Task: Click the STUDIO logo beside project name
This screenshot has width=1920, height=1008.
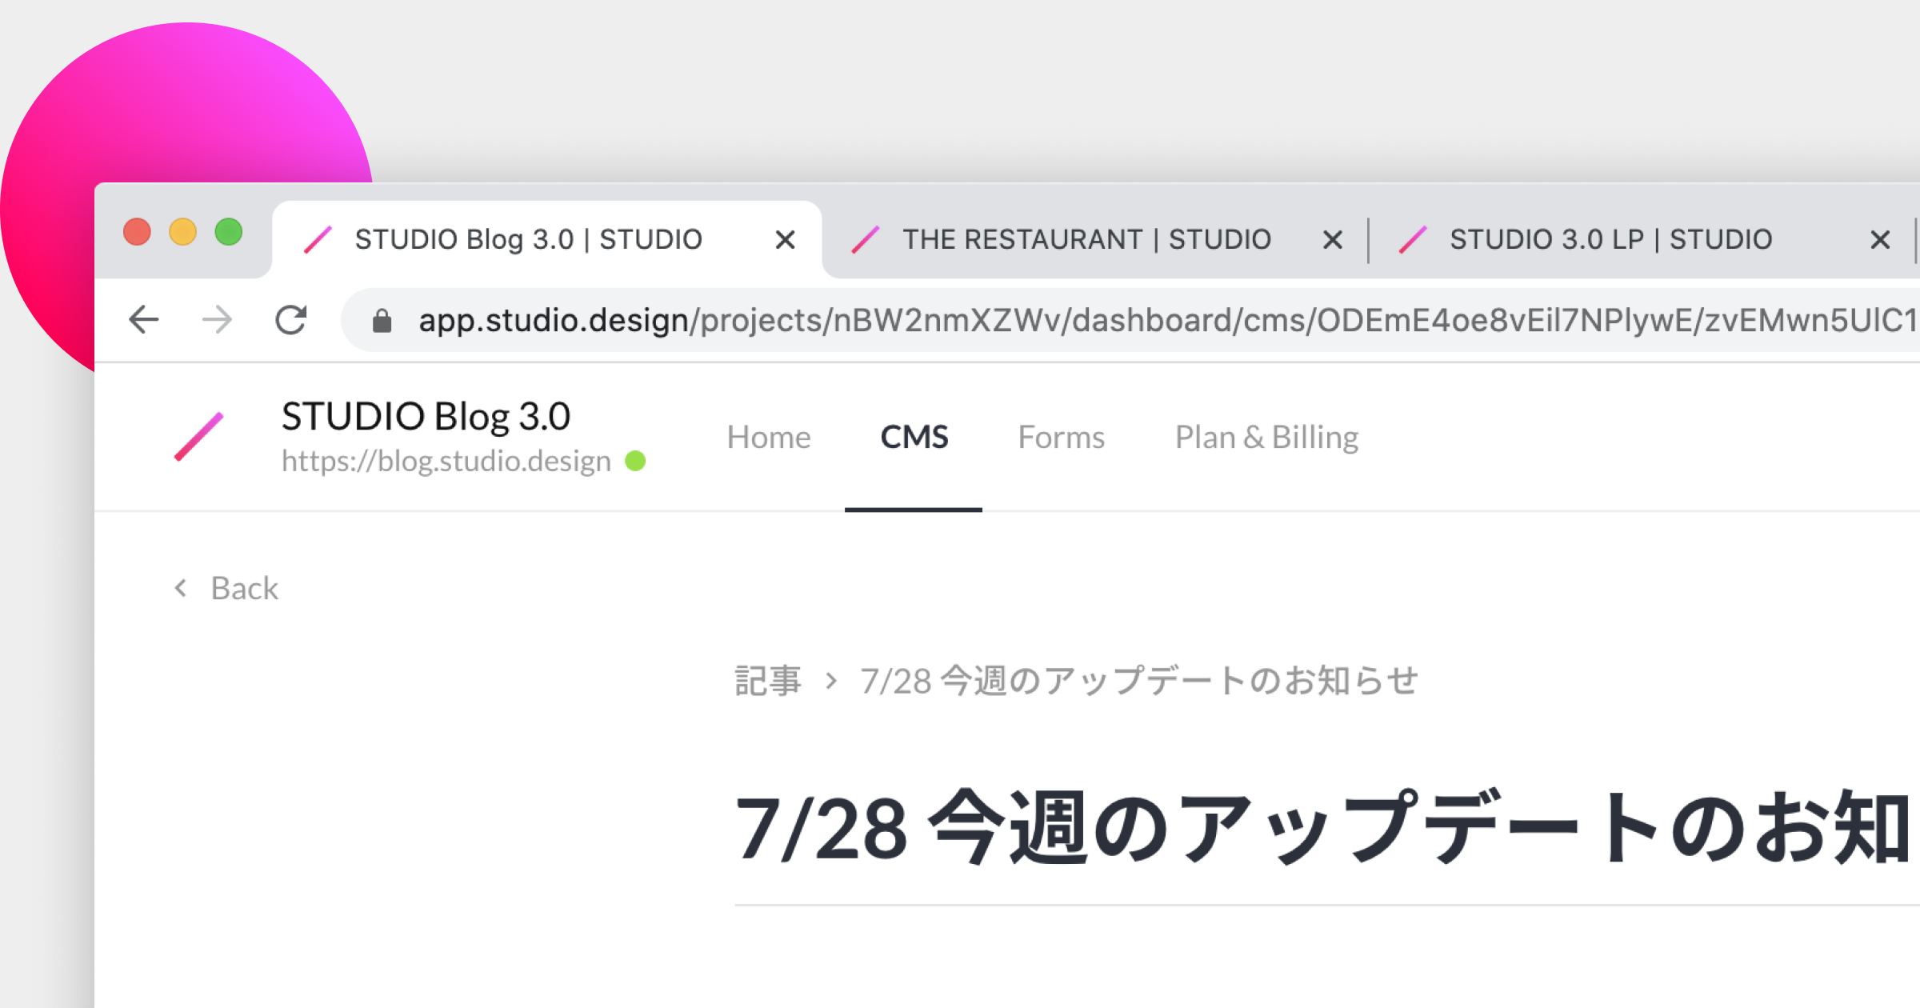Action: click(199, 437)
